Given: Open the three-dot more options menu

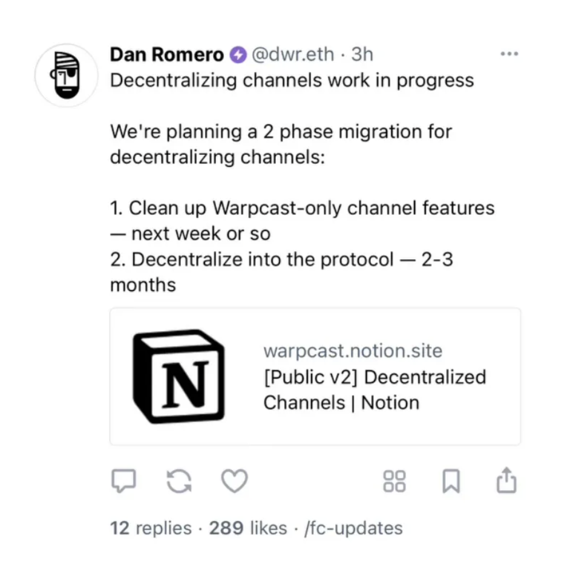Looking at the screenshot, I should click(x=509, y=54).
